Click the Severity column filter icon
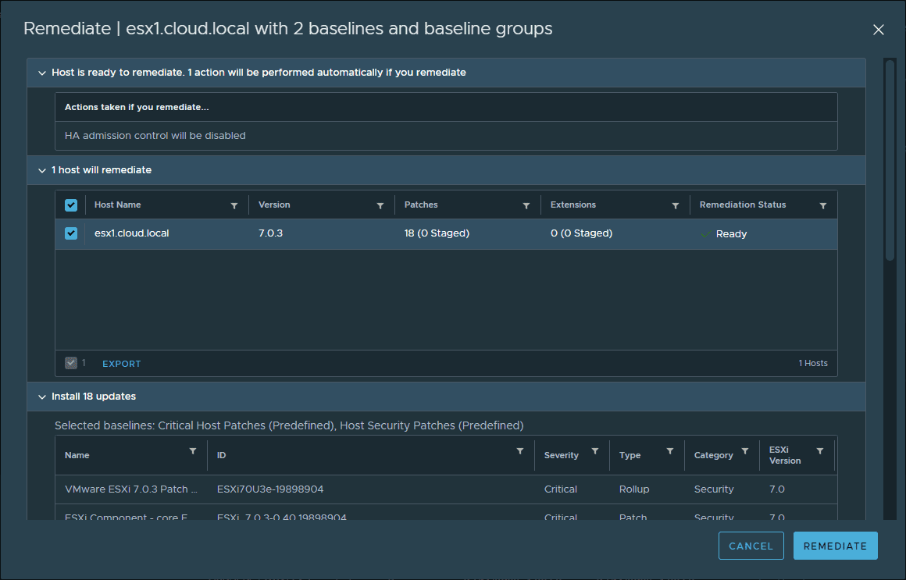The width and height of the screenshot is (906, 580). pos(595,451)
